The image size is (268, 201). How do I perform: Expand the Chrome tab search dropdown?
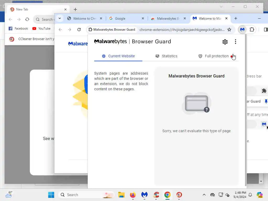[60, 18]
